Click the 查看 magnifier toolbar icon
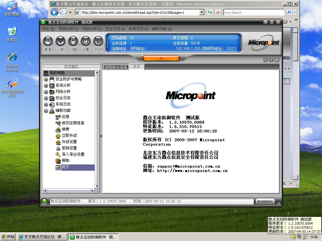The width and height of the screenshot is (322, 241). click(48, 41)
